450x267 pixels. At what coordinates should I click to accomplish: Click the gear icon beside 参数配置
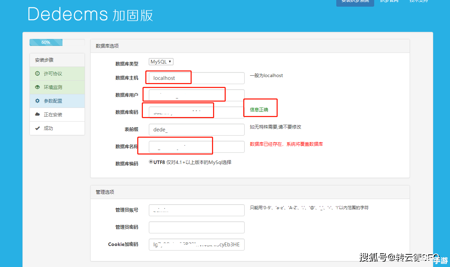[x=37, y=101]
